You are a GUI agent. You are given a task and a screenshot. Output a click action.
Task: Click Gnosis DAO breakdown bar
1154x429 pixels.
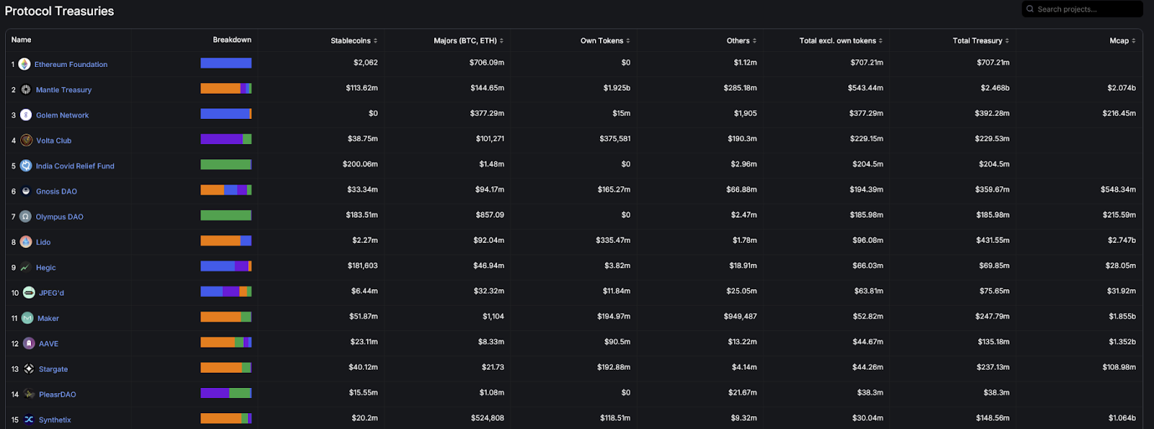226,190
